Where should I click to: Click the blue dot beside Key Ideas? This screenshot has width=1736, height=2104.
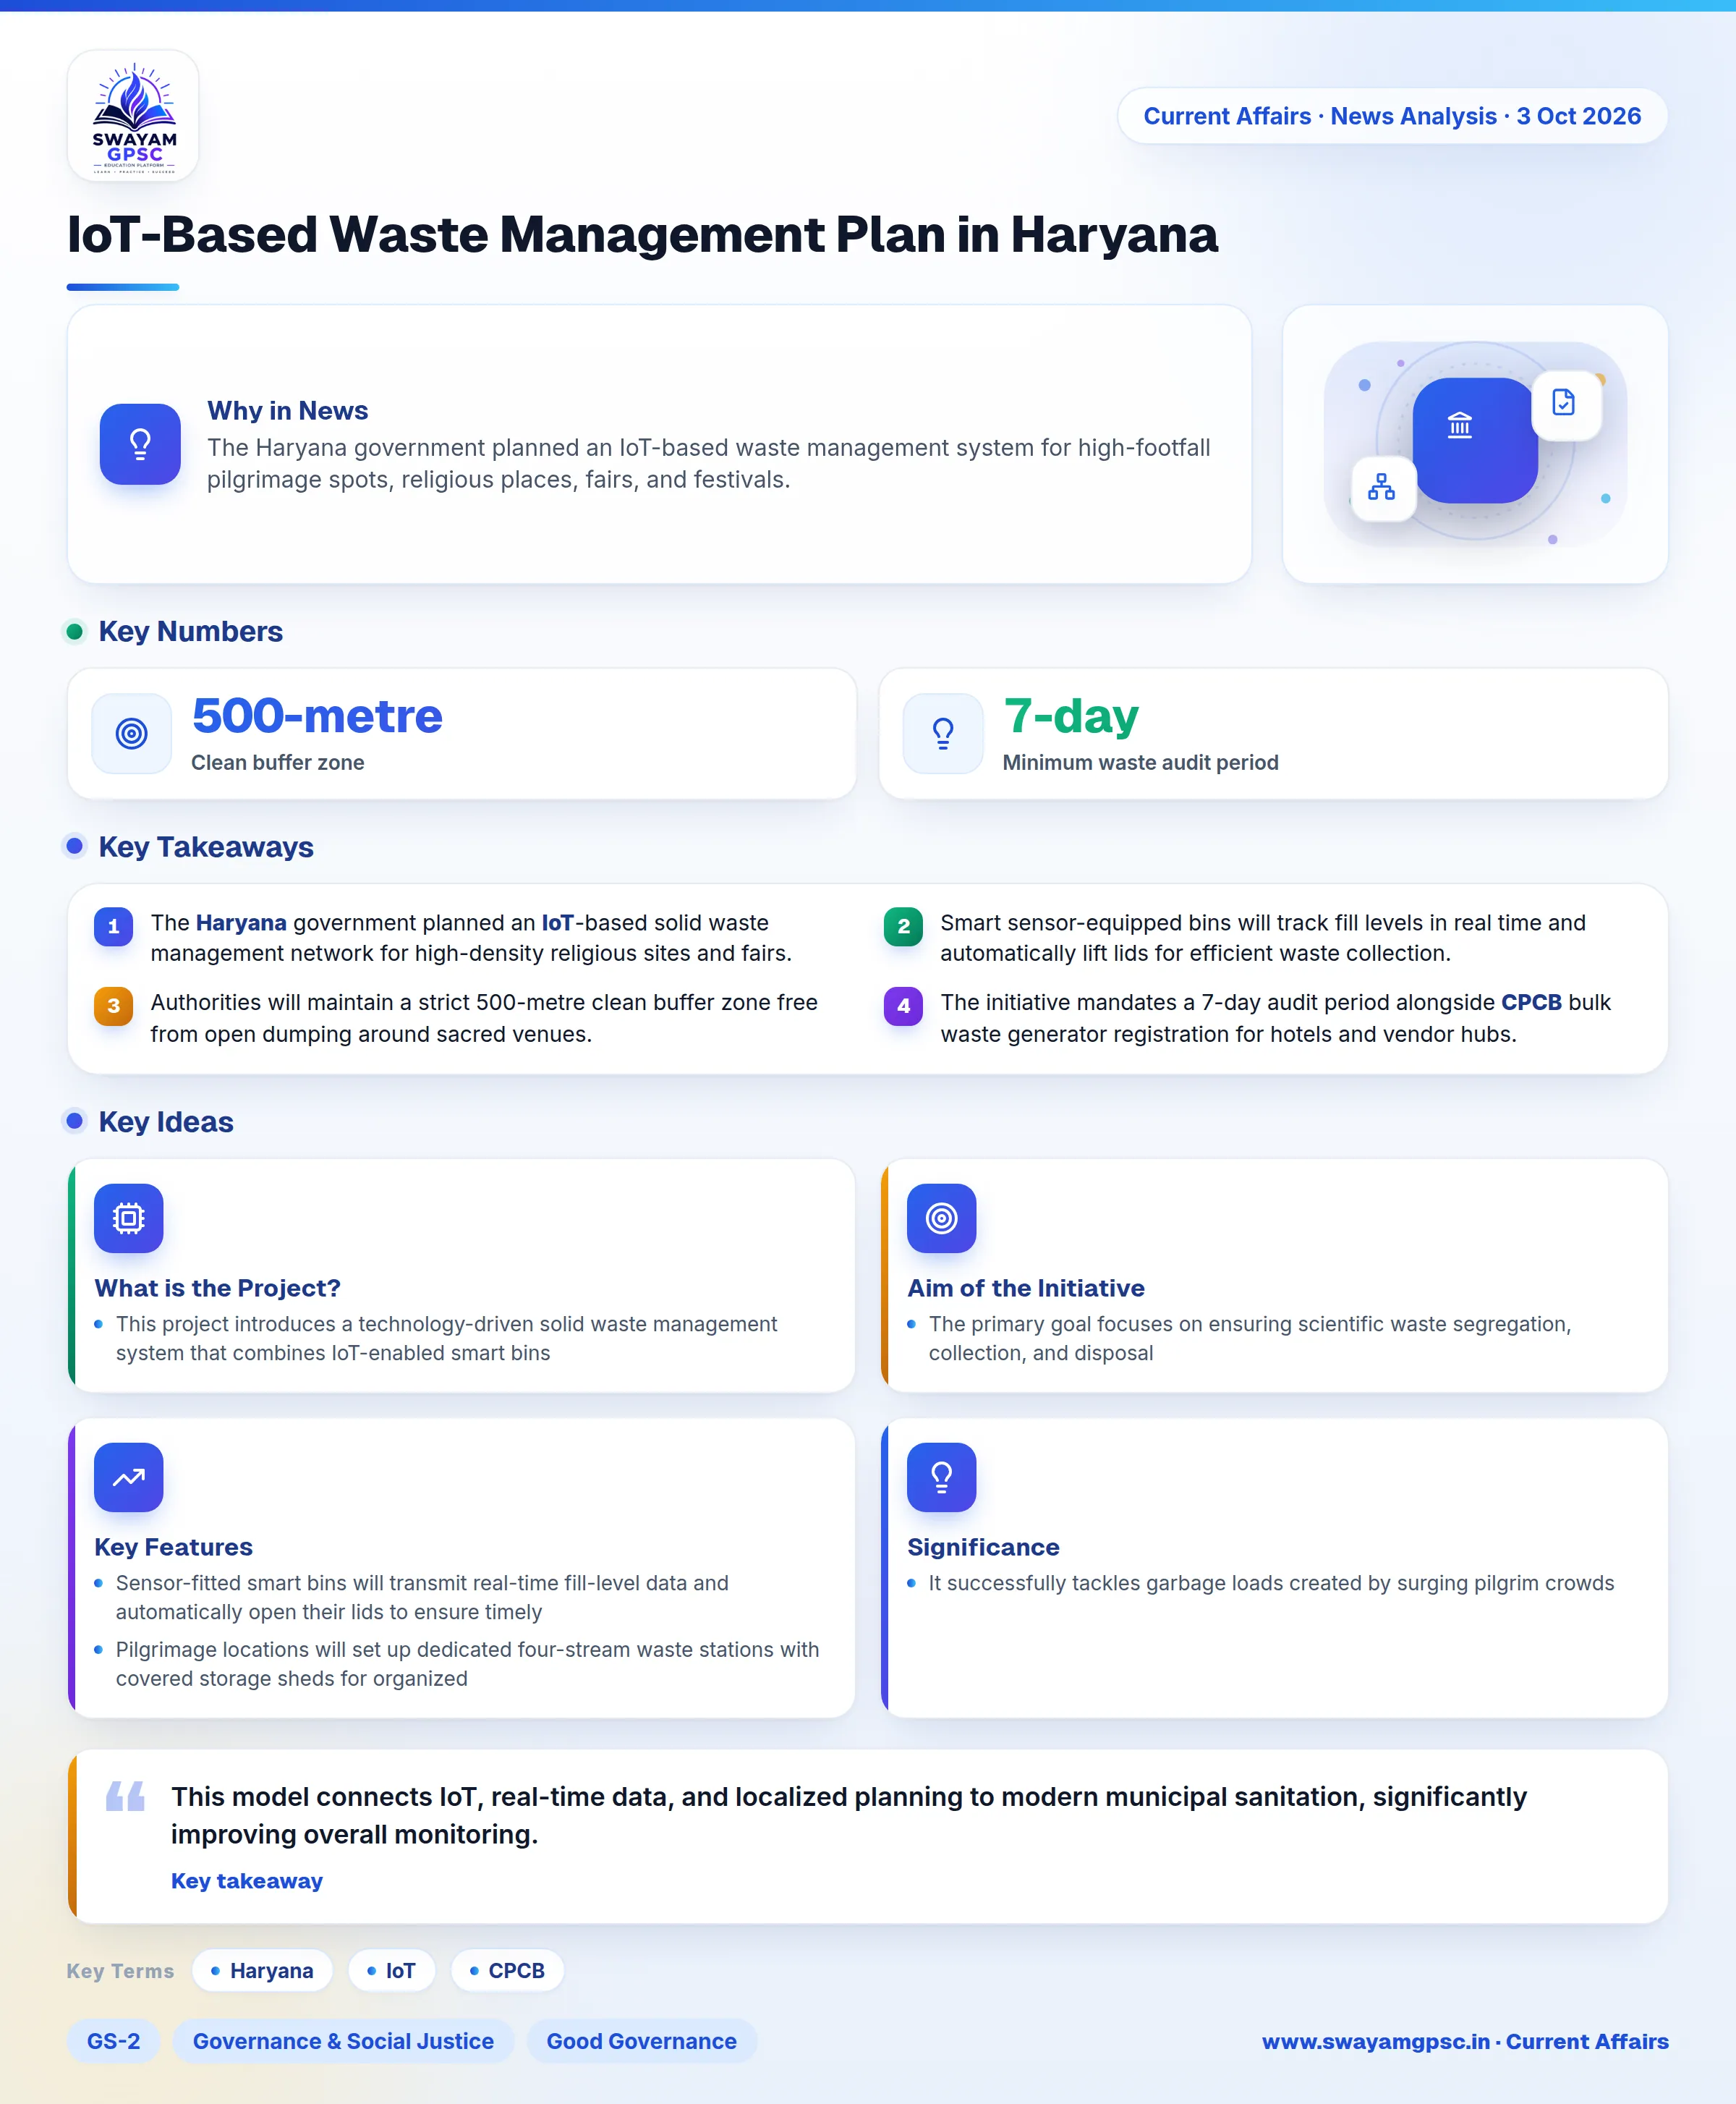point(74,1121)
